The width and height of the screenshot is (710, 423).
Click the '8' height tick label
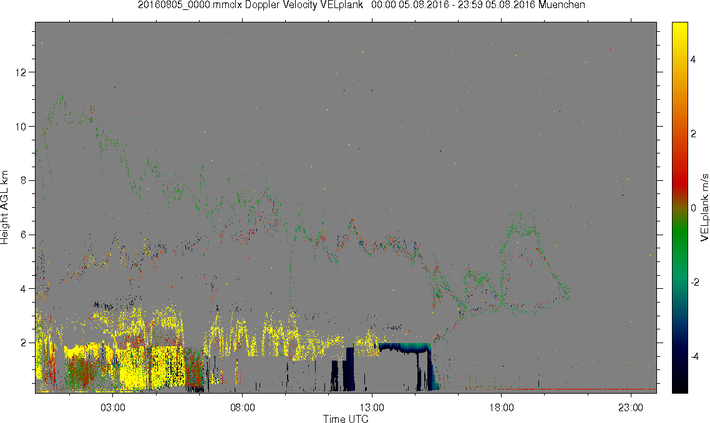coord(23,180)
